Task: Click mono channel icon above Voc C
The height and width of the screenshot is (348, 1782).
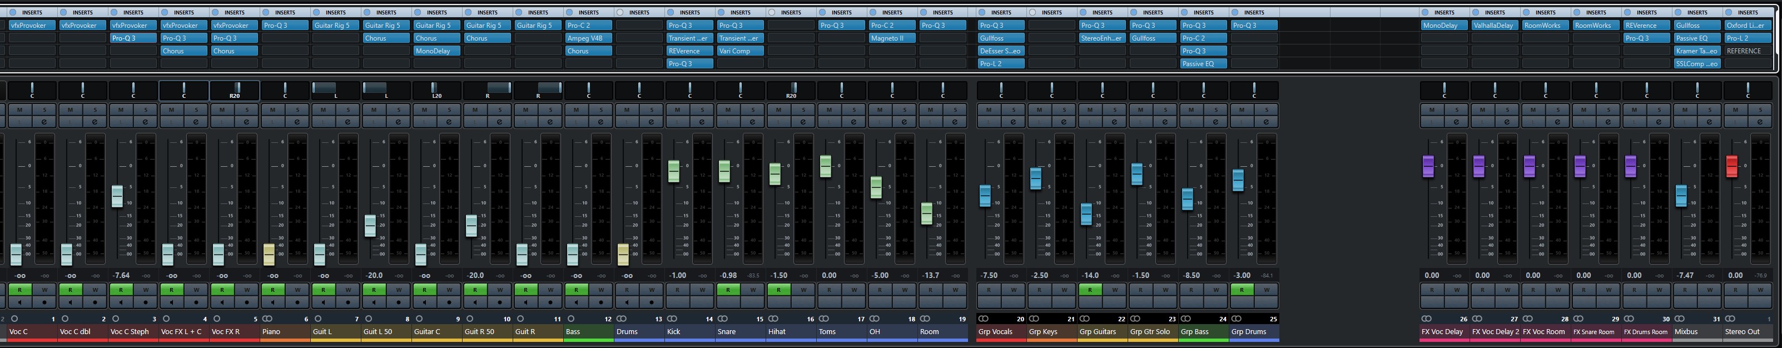Action: coord(14,319)
